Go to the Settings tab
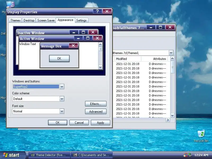Screen dimensions: 212x159 point(81,20)
